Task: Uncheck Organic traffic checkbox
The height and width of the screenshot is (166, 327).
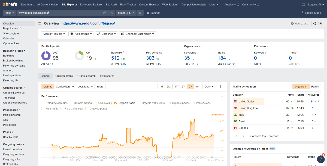Action: coord(116,103)
